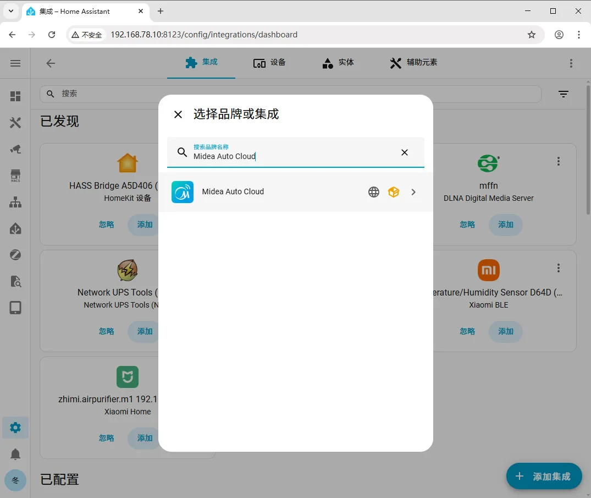Screen dimensions: 591x498
Task: Ignore the mffn DLNA media server
Action: click(467, 225)
